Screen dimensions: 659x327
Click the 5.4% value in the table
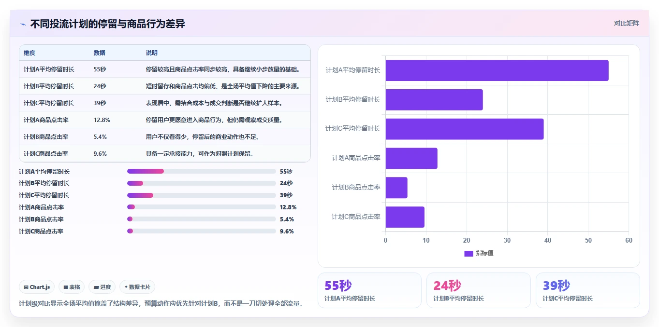(100, 137)
